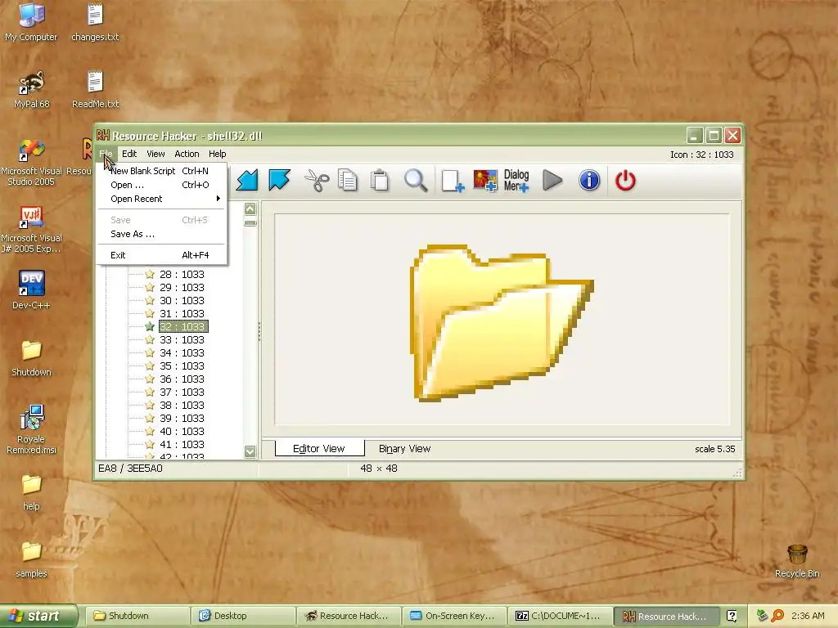This screenshot has height=628, width=838.
Task: Choose New Blank Script menu entry
Action: pos(162,171)
